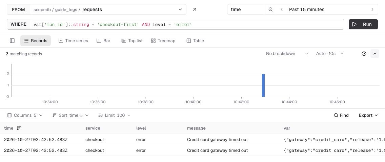Screen dimensions: 385x162
Task: Click the second row's var JSON value
Action: 334,151
